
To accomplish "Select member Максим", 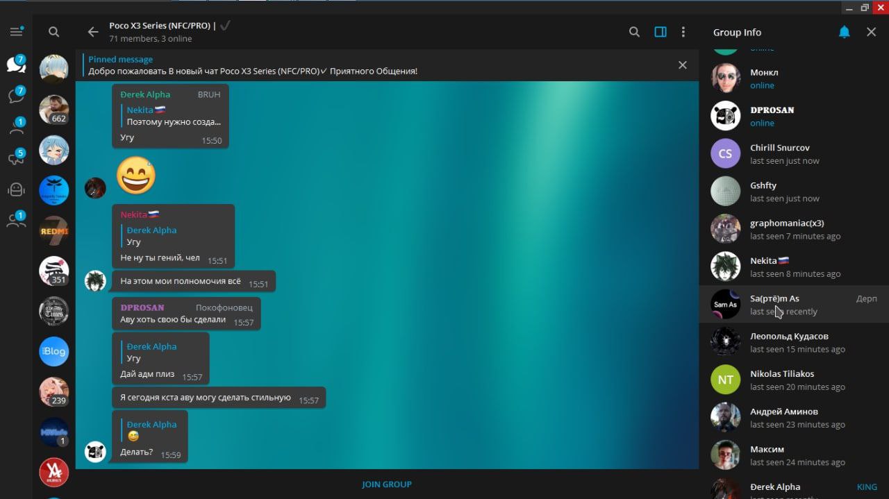I will pos(794,455).
